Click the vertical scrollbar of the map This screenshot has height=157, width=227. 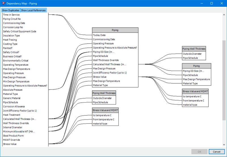point(224,79)
